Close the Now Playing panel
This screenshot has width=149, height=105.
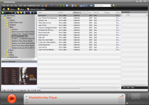(x=147, y=12)
